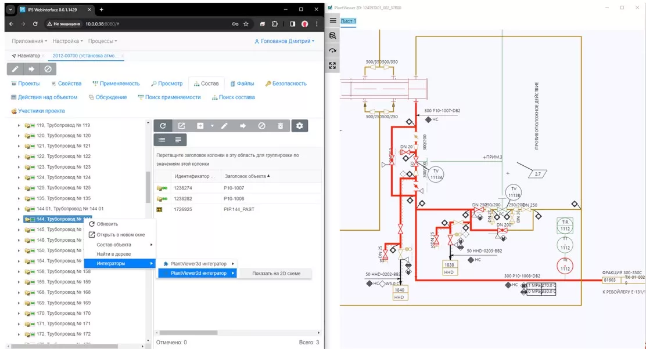Expand the tree node 125, Трубопровод № 125
The height and width of the screenshot is (349, 646).
click(x=19, y=188)
